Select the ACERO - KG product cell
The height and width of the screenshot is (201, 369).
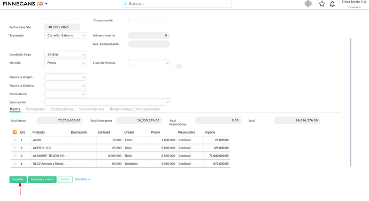coord(51,148)
